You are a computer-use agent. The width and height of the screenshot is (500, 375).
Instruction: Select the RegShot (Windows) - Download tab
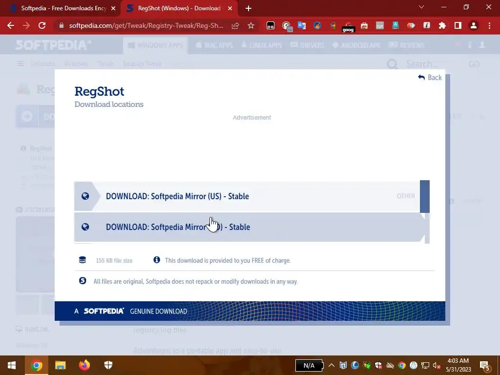coord(179,8)
